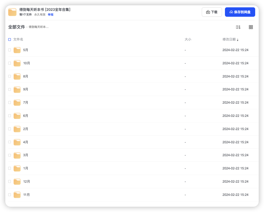Click the 6月 folder name
This screenshot has height=212, width=264.
[26, 116]
